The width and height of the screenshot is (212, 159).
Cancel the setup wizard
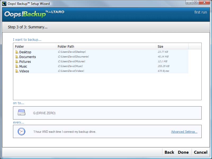pyautogui.click(x=201, y=152)
